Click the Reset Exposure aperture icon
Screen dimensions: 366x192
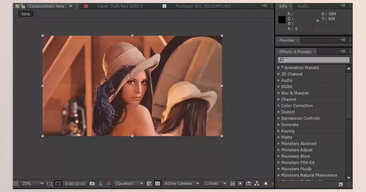[266, 184]
